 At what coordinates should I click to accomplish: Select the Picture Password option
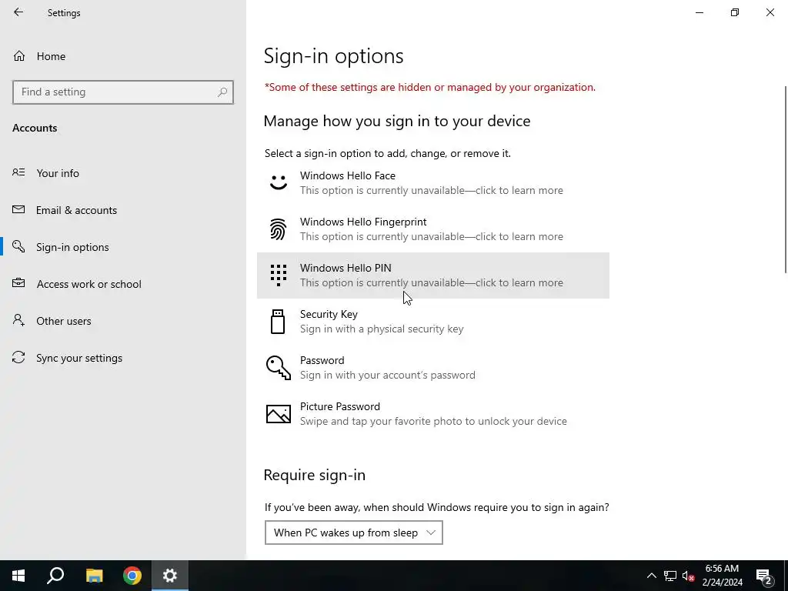point(433,414)
